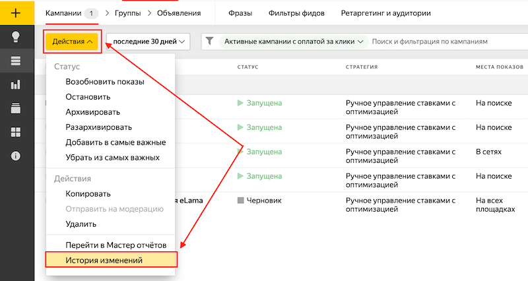Image resolution: width=528 pixels, height=281 pixels.
Task: Open statistics via the bar chart icon
Action: tap(16, 84)
